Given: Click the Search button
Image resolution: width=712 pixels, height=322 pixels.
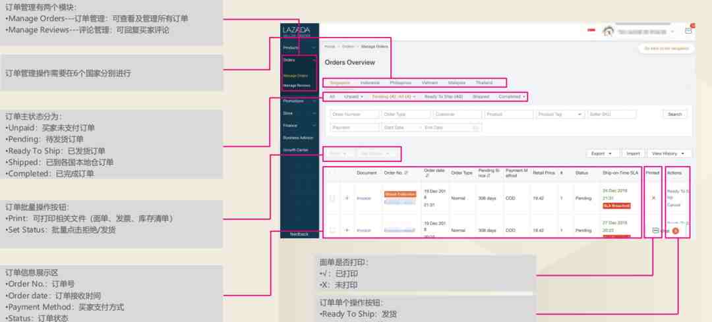Looking at the screenshot, I should [675, 115].
